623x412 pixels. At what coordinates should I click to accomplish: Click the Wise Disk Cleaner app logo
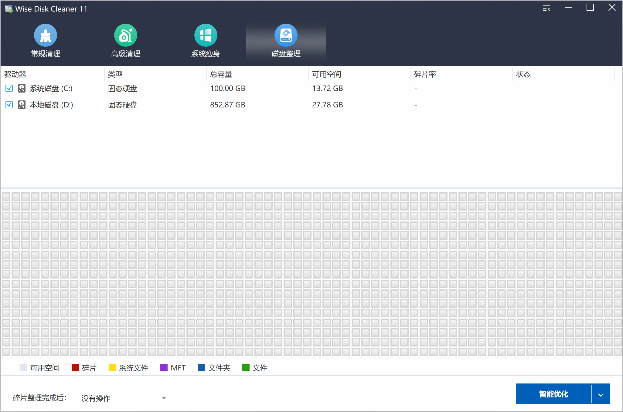coord(9,9)
